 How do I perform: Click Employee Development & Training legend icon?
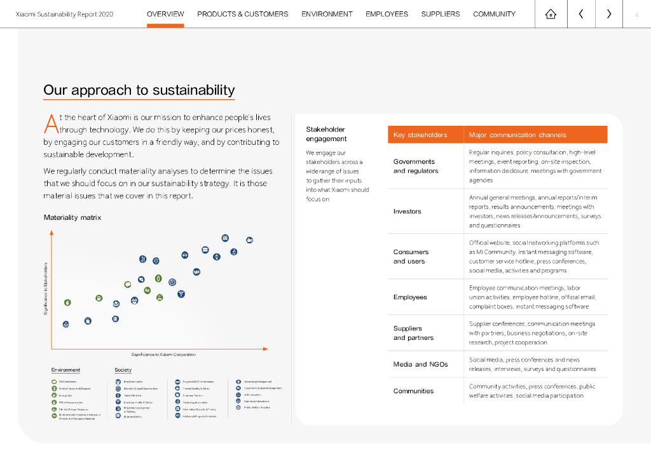[x=118, y=409]
